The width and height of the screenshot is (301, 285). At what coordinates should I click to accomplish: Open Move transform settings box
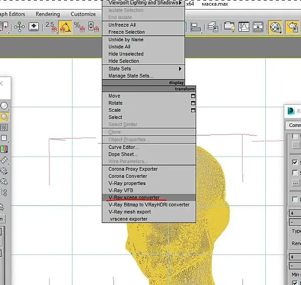tap(193, 96)
